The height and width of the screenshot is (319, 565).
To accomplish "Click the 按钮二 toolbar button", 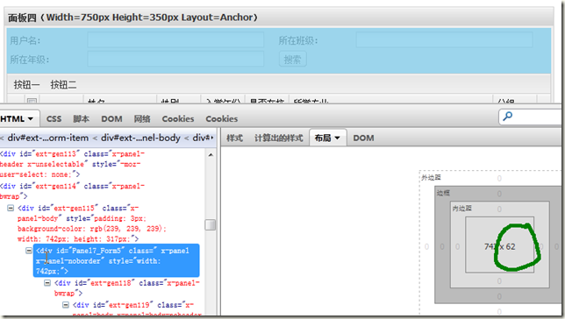I will [63, 85].
